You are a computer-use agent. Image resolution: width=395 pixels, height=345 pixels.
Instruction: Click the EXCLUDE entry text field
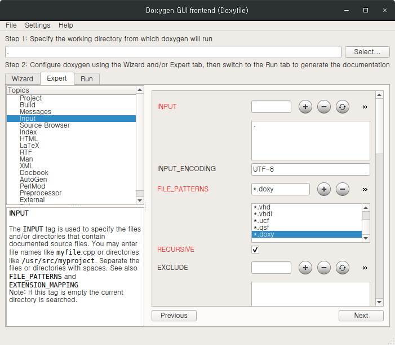271,268
